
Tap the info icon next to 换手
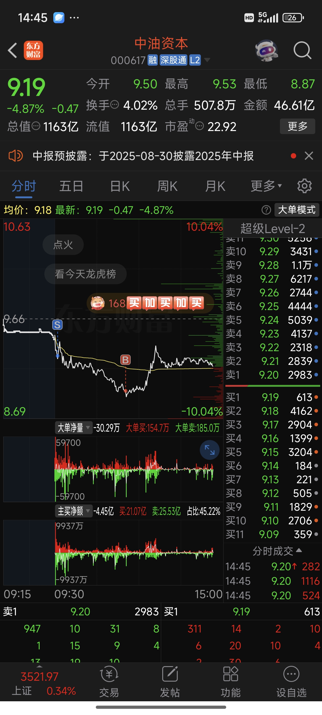click(x=115, y=105)
